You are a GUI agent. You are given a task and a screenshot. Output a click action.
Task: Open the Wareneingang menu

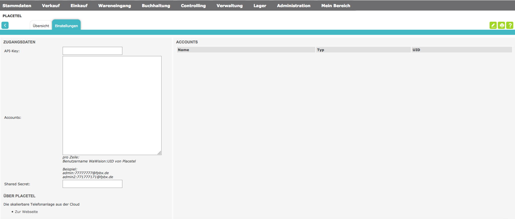[x=114, y=6]
